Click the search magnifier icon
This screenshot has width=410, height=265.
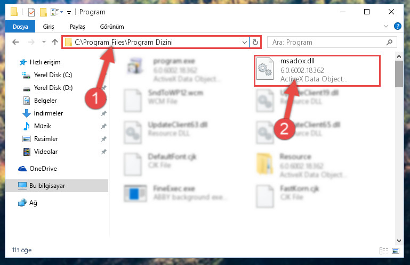[x=389, y=42]
